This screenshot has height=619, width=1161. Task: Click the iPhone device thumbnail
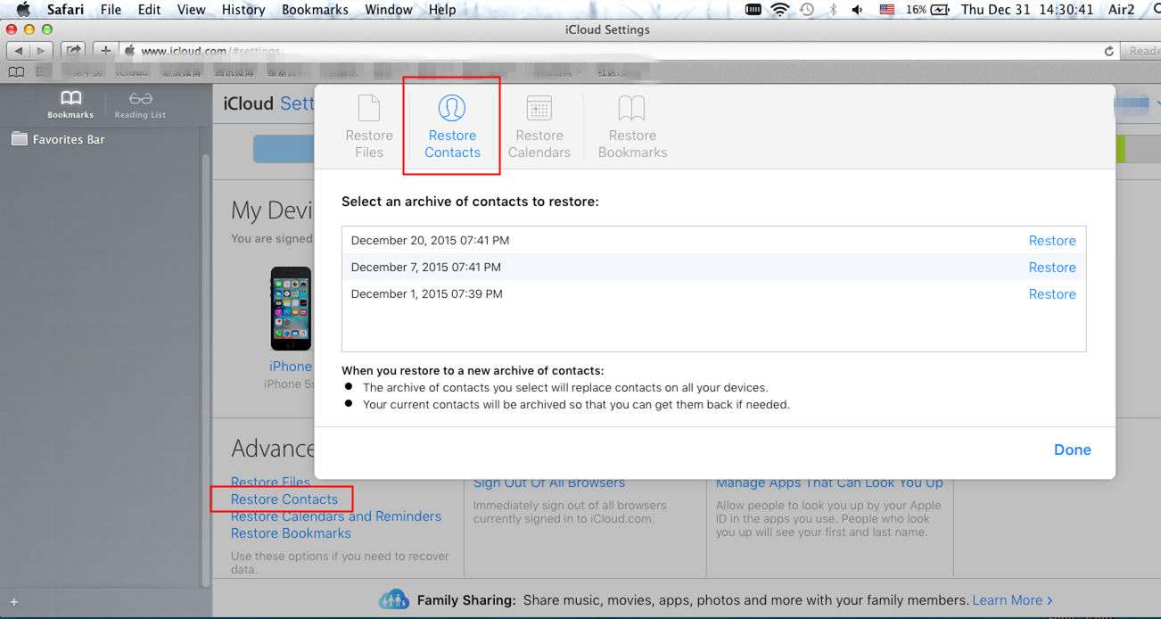pos(291,309)
